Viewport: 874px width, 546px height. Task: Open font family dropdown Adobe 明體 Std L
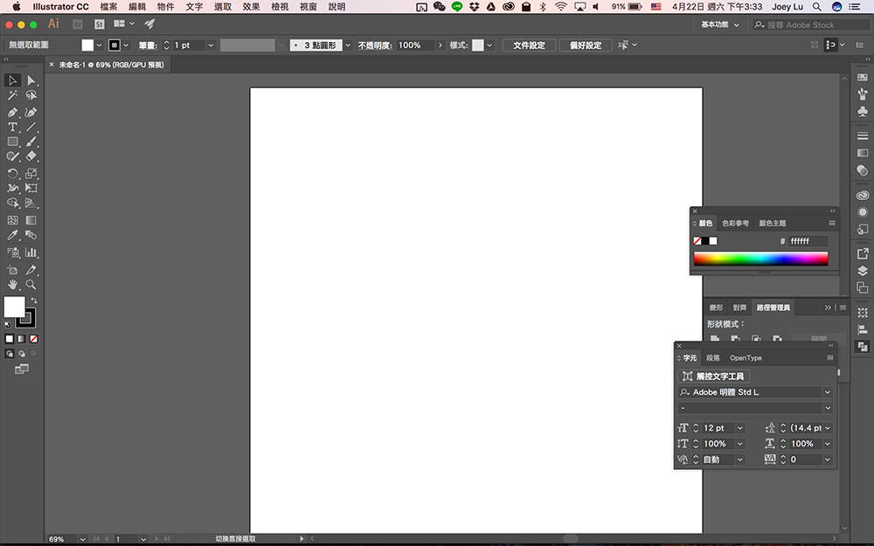pos(828,392)
